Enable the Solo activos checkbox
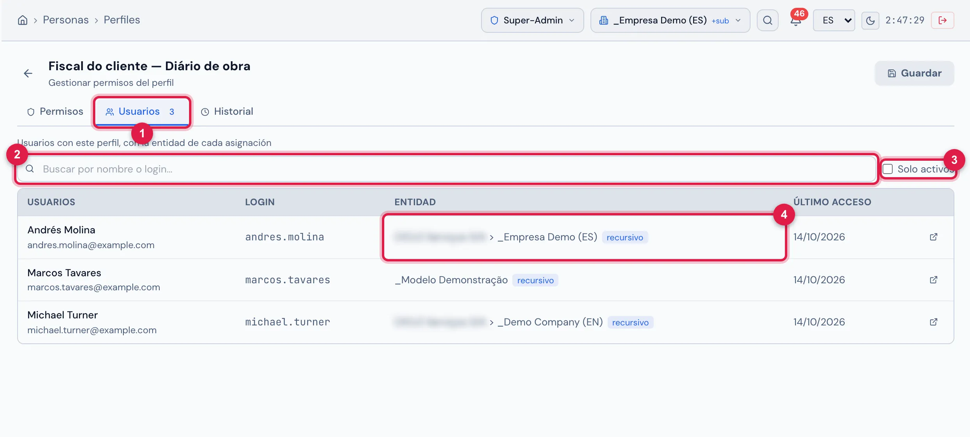970x437 pixels. pos(888,169)
